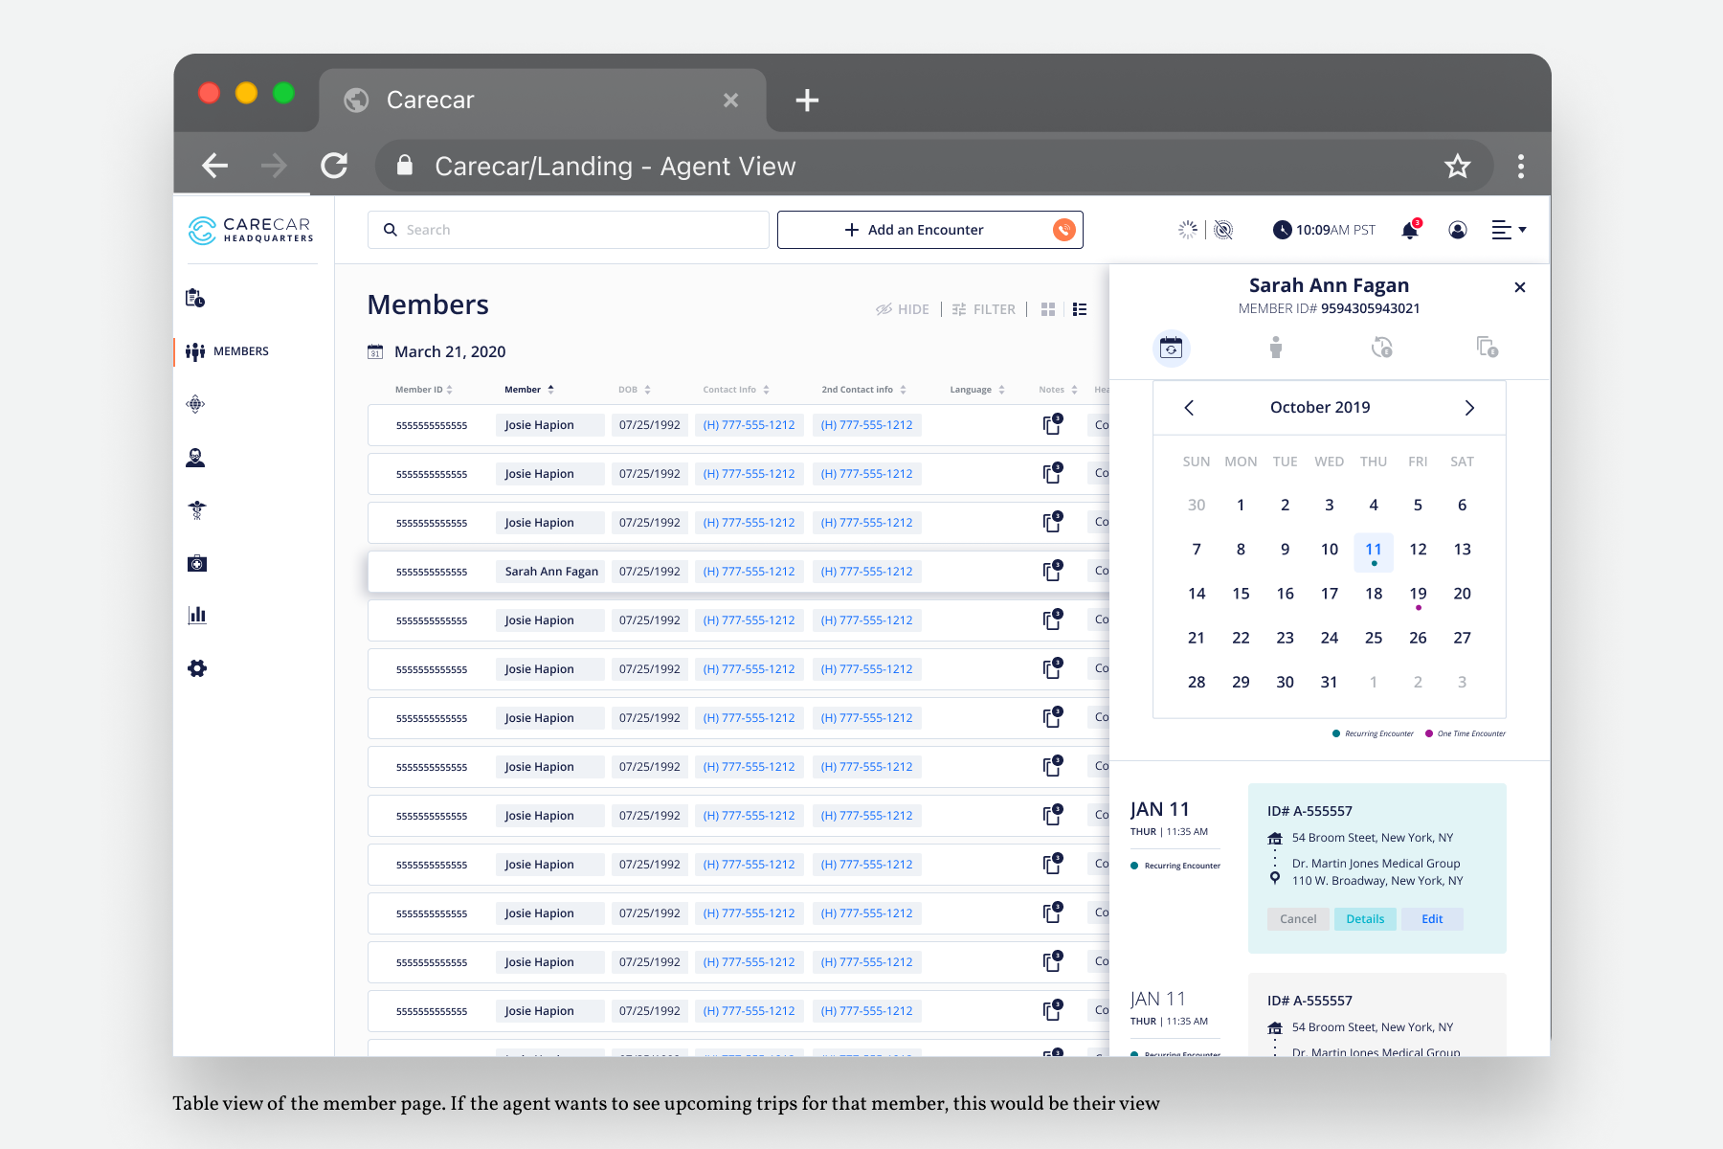Click Details on encounter A-555557
Image resolution: width=1723 pixels, height=1149 pixels.
pyautogui.click(x=1365, y=919)
